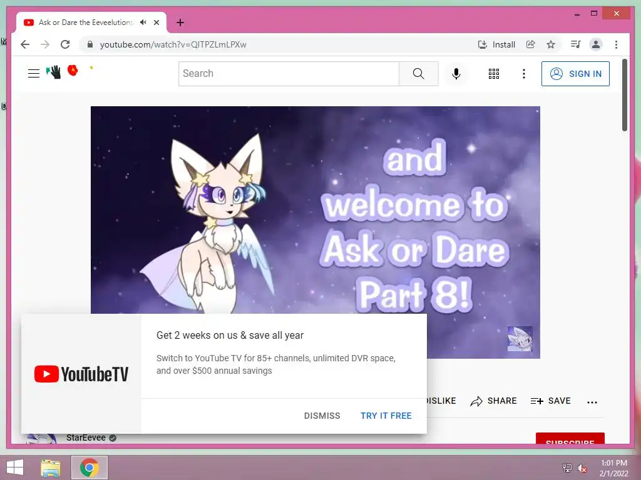
Task: Click the page vertical scrollbar
Action: point(625,95)
